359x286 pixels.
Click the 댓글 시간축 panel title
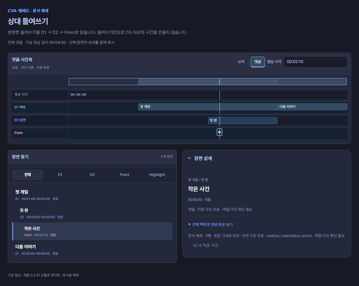(x=22, y=60)
